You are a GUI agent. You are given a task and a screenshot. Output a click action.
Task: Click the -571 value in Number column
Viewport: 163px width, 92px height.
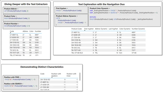coord(37,55)
